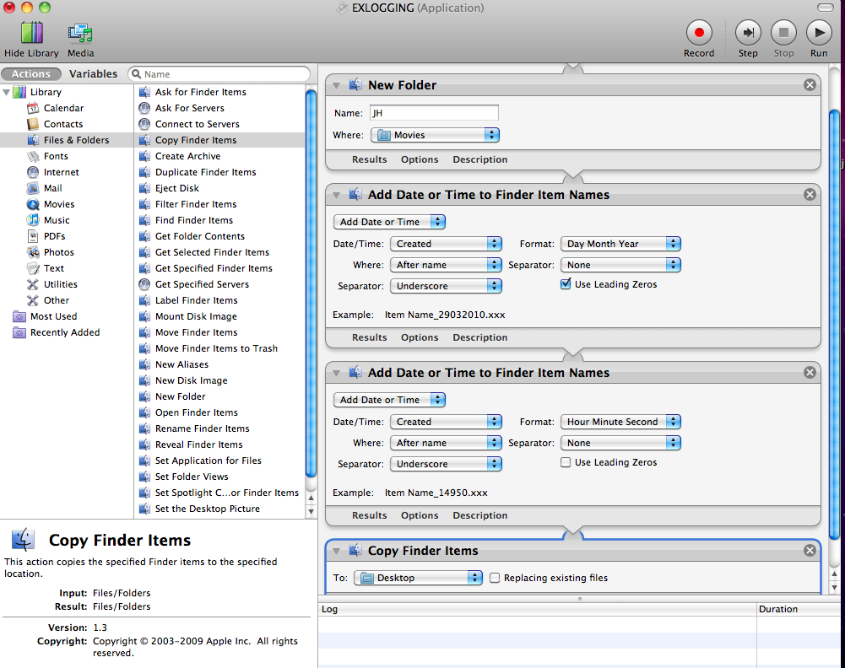Show Description of the New Folder action

(479, 160)
